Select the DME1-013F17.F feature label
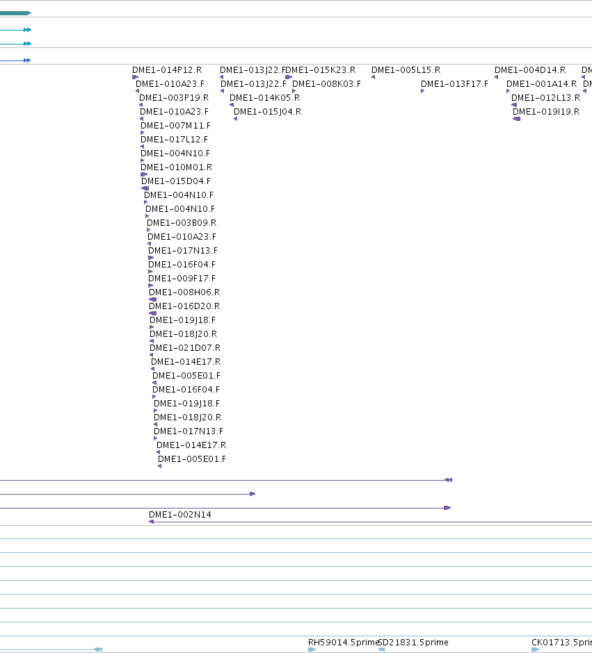Viewport: 592px width, 653px height. (454, 84)
